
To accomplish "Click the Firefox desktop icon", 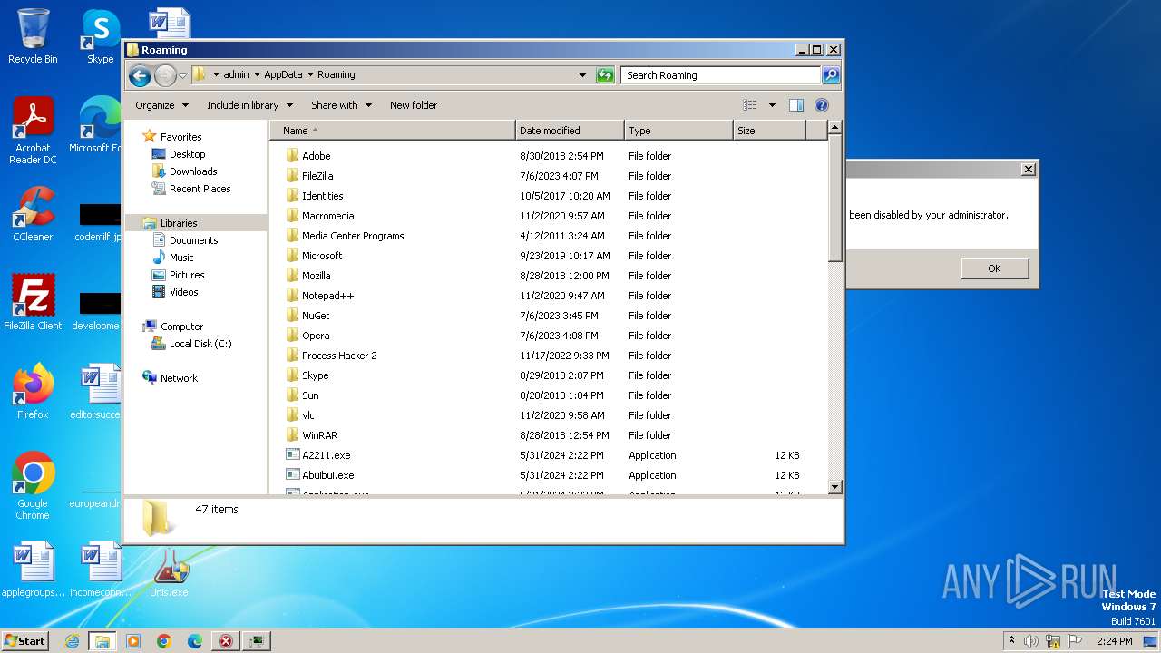I will coord(33,392).
